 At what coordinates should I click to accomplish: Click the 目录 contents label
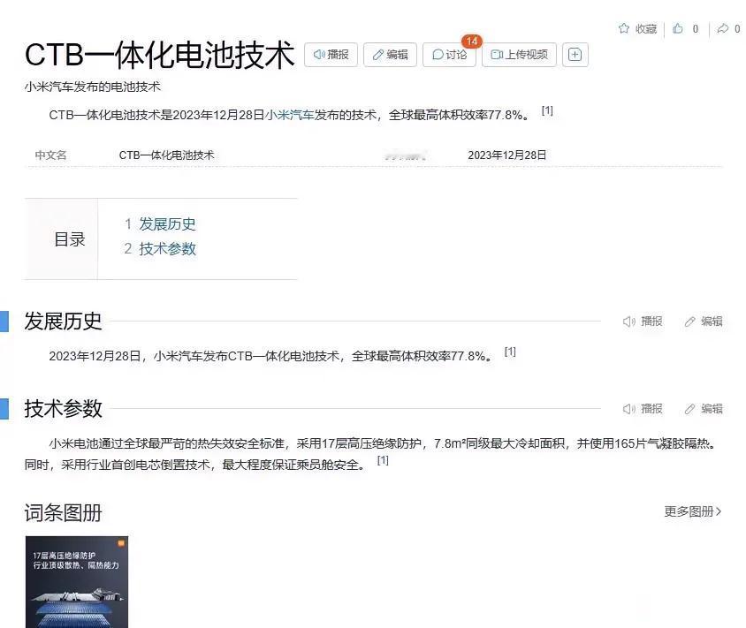(x=70, y=239)
